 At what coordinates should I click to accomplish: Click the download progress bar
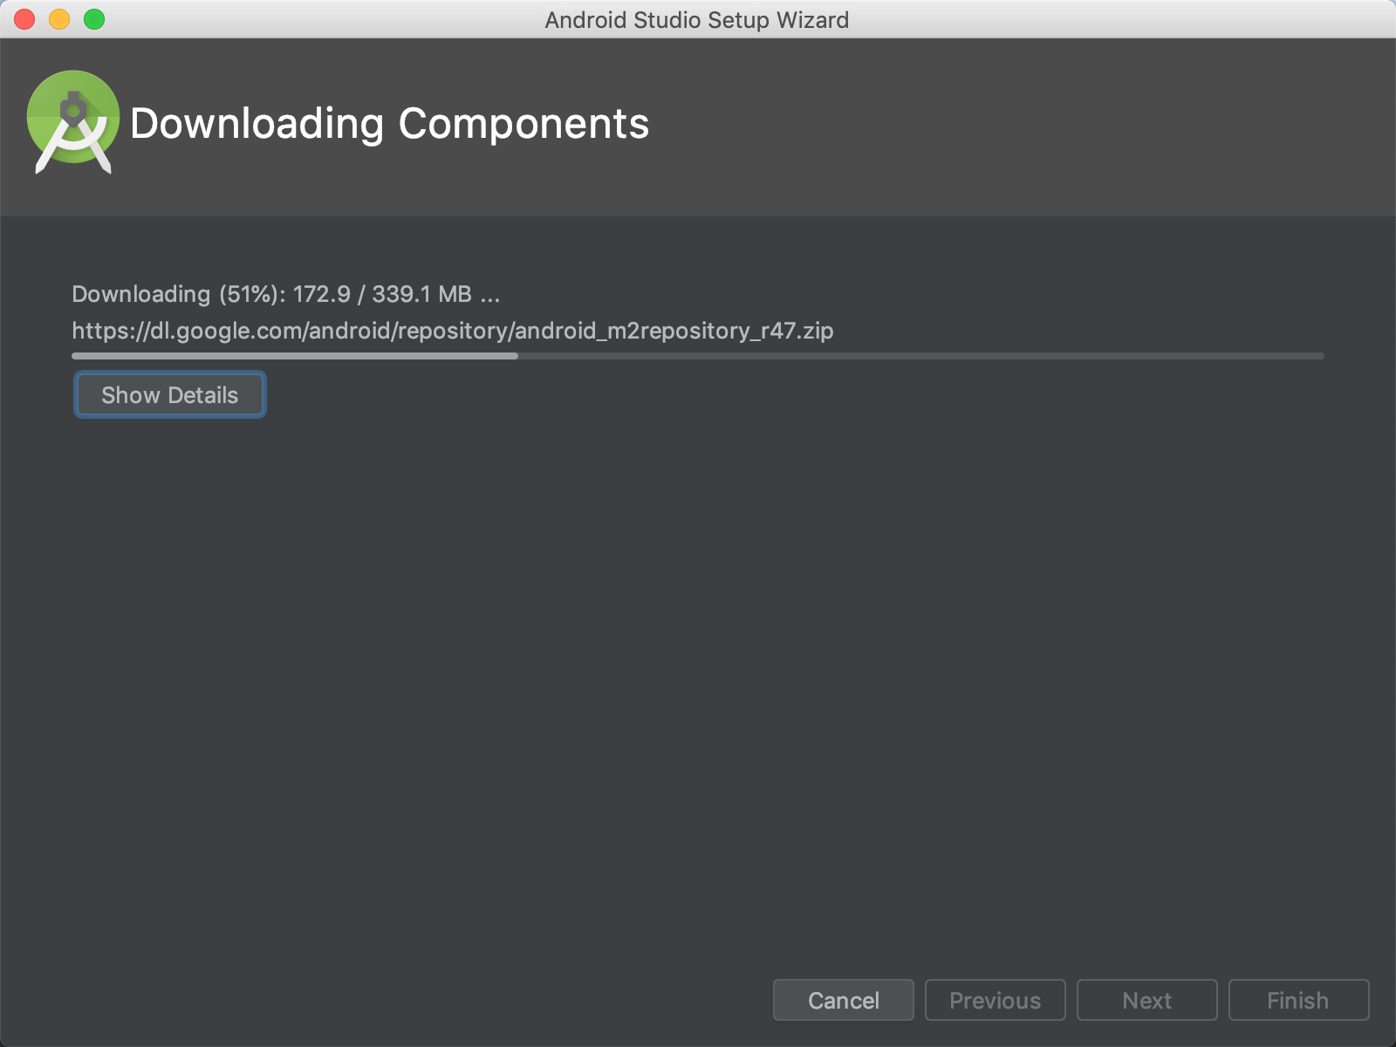pos(698,356)
